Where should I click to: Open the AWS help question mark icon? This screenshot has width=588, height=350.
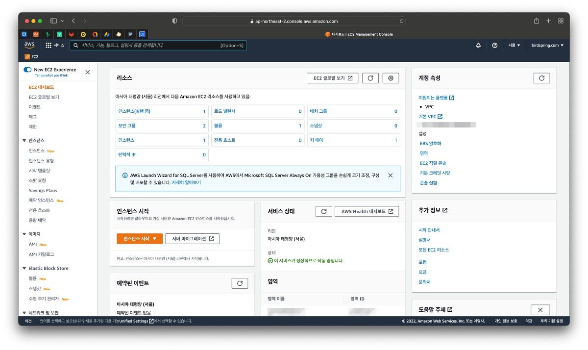point(494,45)
